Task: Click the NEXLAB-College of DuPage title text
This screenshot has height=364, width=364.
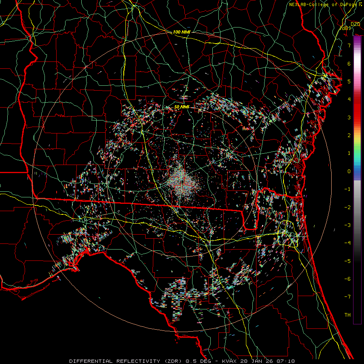Action: [x=323, y=4]
